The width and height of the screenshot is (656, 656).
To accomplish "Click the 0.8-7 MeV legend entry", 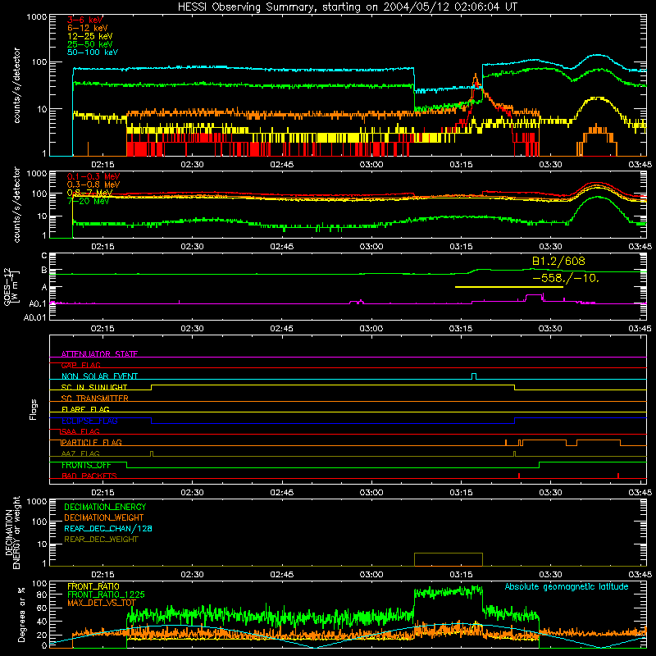I will click(90, 193).
